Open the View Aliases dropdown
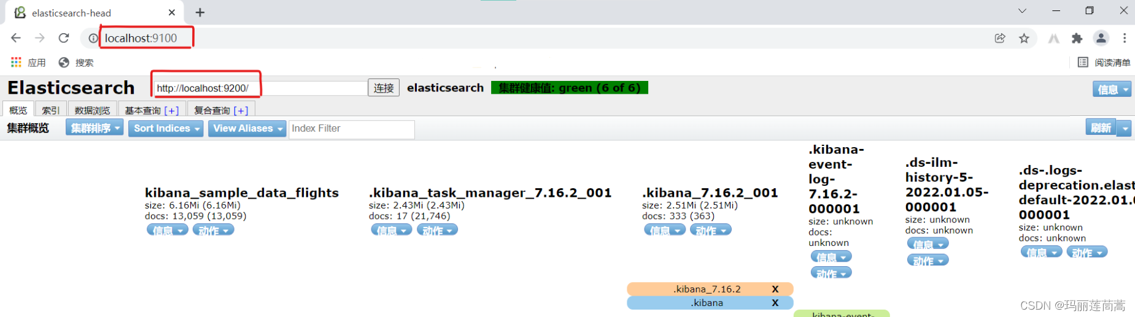1135x317 pixels. [247, 128]
